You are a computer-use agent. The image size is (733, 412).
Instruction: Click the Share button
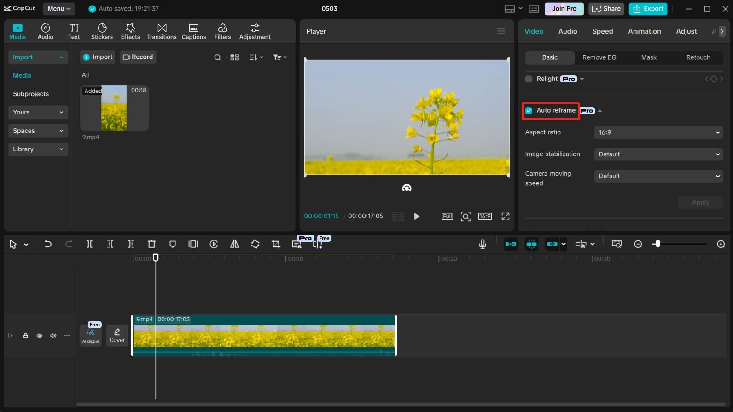[606, 9]
